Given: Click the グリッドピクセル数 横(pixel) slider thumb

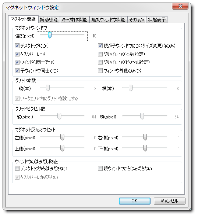Looking at the screenshot, I should coord(142,116).
